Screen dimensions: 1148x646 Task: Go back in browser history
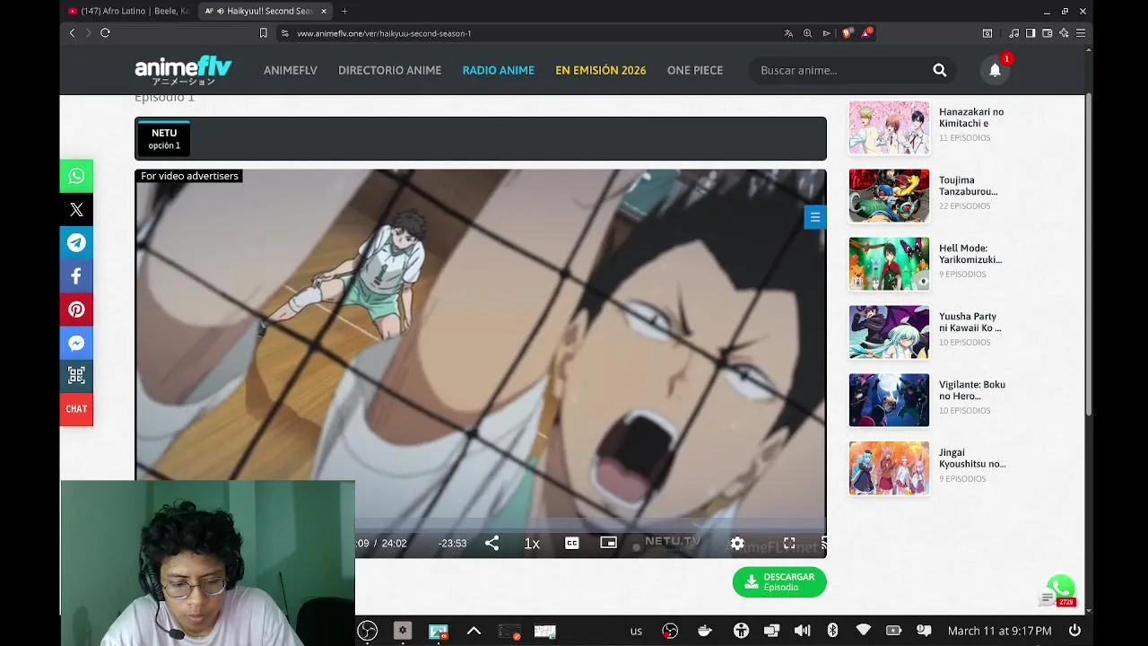coord(73,33)
